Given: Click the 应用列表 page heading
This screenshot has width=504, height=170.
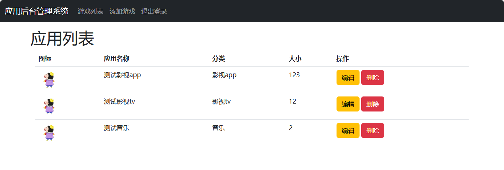Looking at the screenshot, I should point(62,39).
